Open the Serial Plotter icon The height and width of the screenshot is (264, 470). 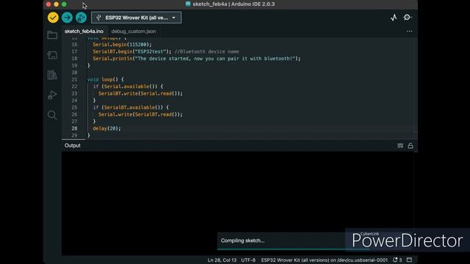pos(394,18)
